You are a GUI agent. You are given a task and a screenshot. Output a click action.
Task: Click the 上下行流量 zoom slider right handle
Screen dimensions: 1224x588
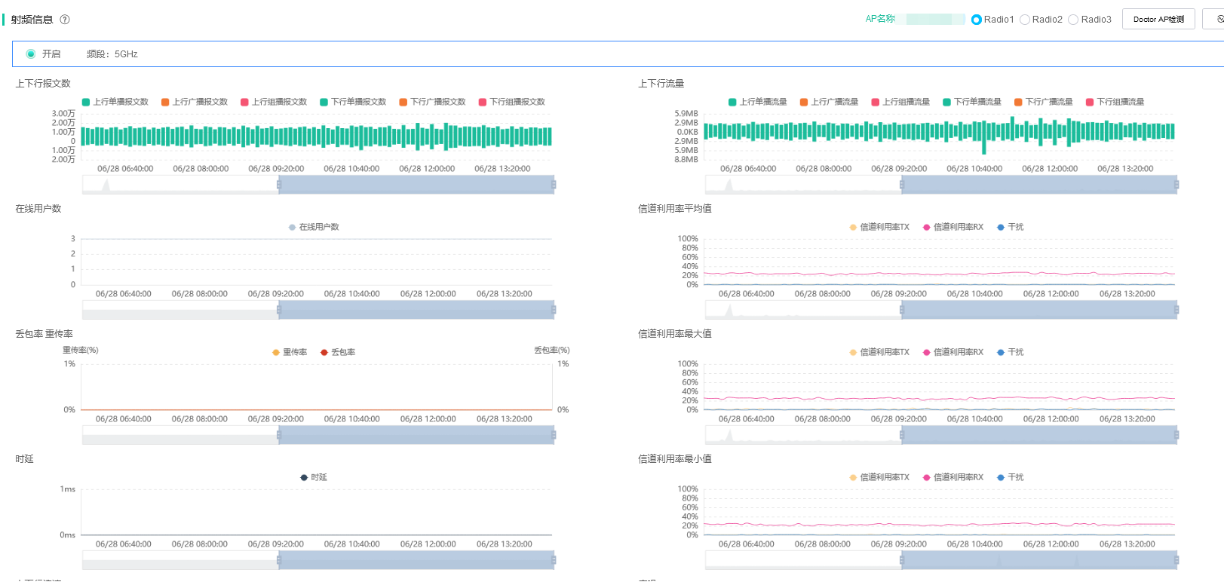(x=1176, y=185)
